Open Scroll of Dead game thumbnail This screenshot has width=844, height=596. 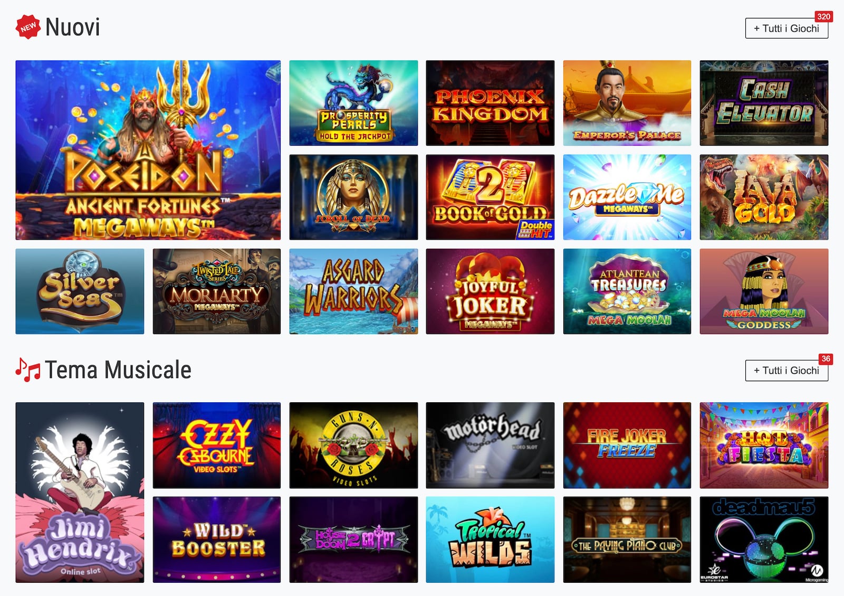pyautogui.click(x=353, y=197)
